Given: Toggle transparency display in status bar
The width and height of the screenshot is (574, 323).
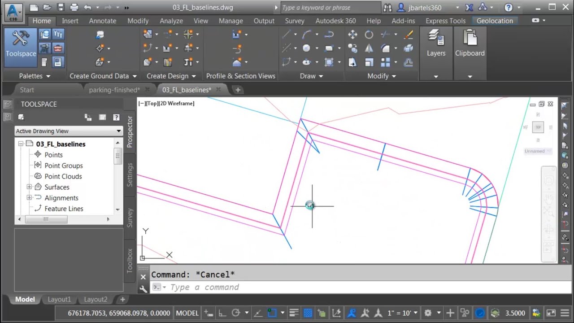Looking at the screenshot, I should 308,313.
